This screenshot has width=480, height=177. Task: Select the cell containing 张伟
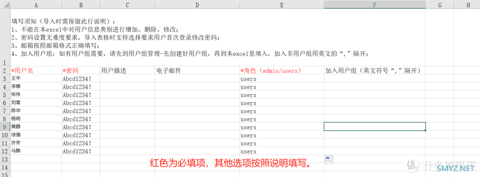tap(36, 95)
